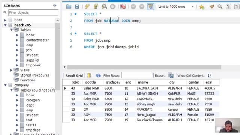Open find panel magnifier icon

point(220,7)
